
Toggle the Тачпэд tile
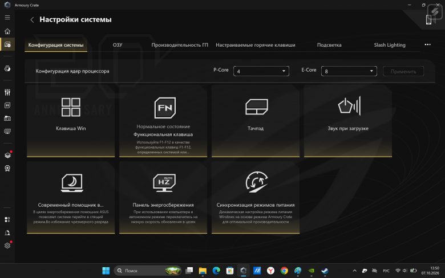(x=256, y=121)
